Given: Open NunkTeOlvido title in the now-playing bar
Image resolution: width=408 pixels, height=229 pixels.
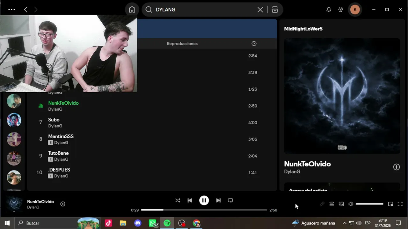Looking at the screenshot, I should point(40,202).
